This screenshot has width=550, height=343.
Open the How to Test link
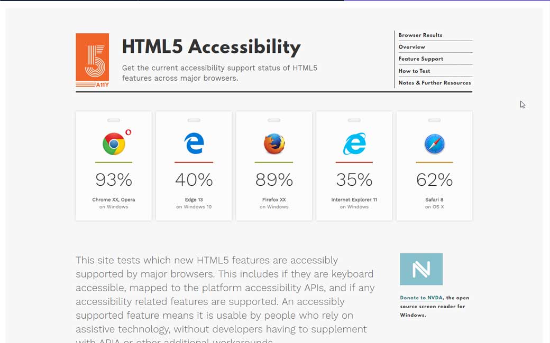point(414,71)
